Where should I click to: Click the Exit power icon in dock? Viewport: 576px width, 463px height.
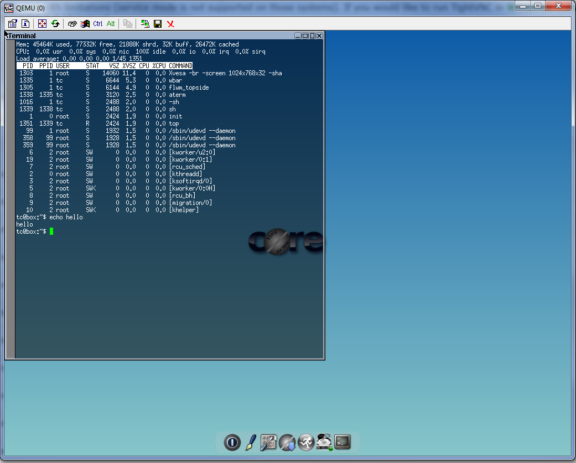(x=232, y=442)
